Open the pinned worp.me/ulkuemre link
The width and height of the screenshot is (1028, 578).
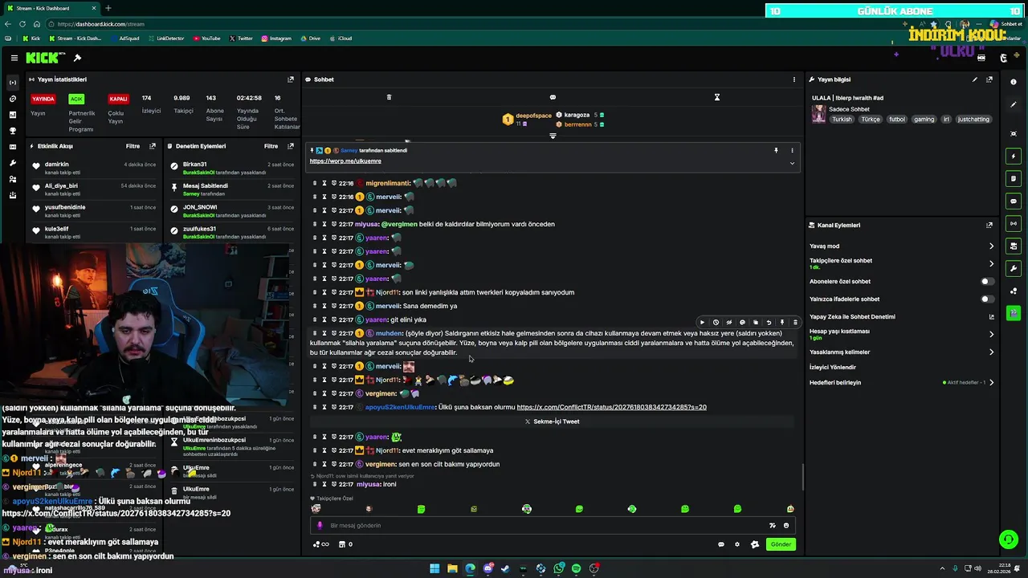click(345, 161)
